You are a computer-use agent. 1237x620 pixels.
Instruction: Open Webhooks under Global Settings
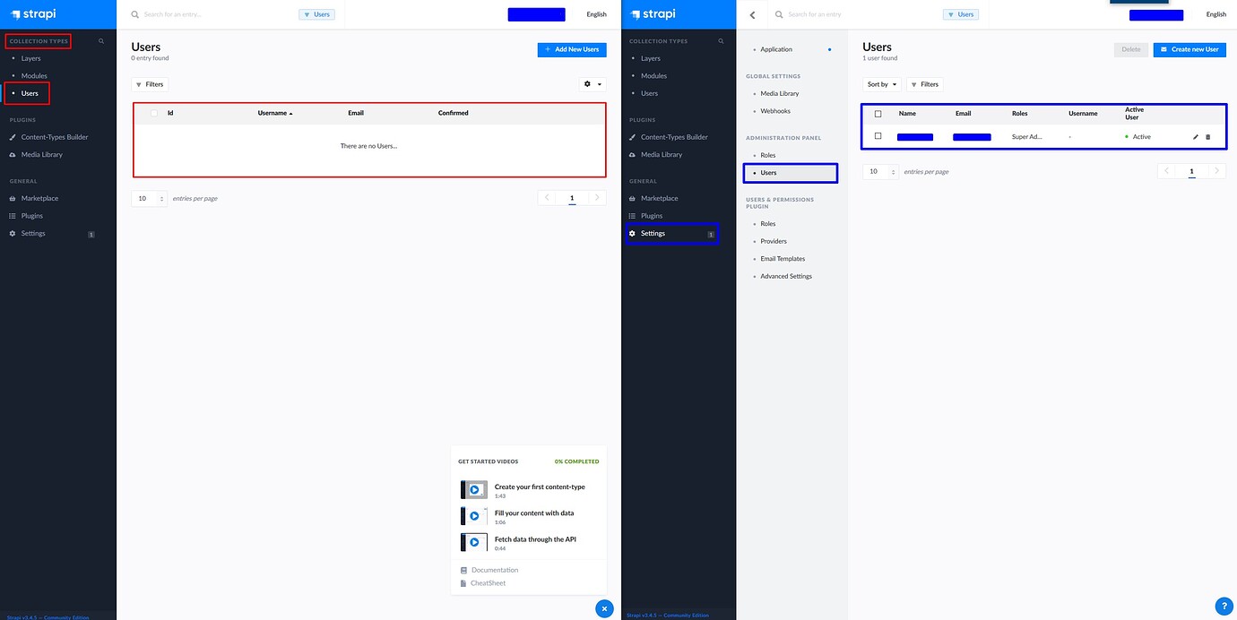(x=774, y=111)
